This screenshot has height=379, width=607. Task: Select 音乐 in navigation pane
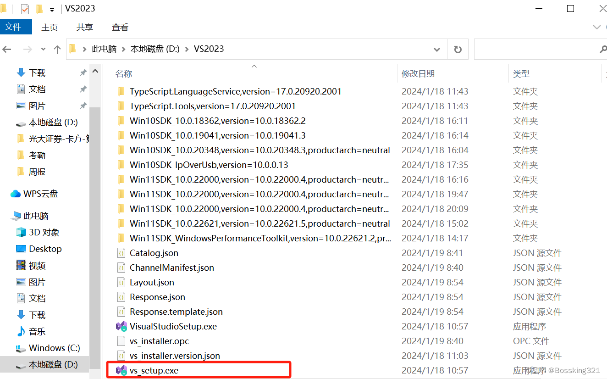[x=37, y=331]
